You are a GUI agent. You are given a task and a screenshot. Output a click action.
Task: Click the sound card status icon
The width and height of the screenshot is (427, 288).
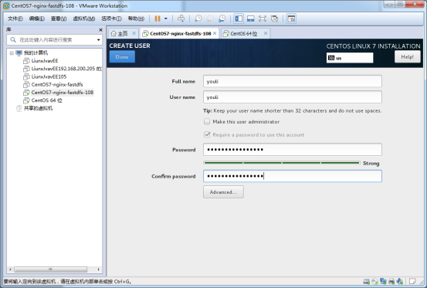coord(400,282)
